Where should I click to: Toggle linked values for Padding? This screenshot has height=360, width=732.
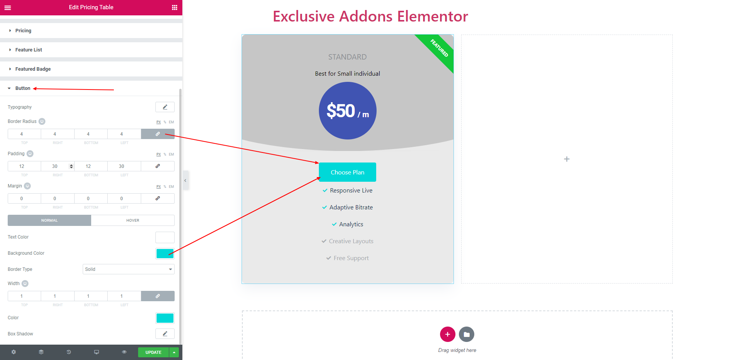158,166
